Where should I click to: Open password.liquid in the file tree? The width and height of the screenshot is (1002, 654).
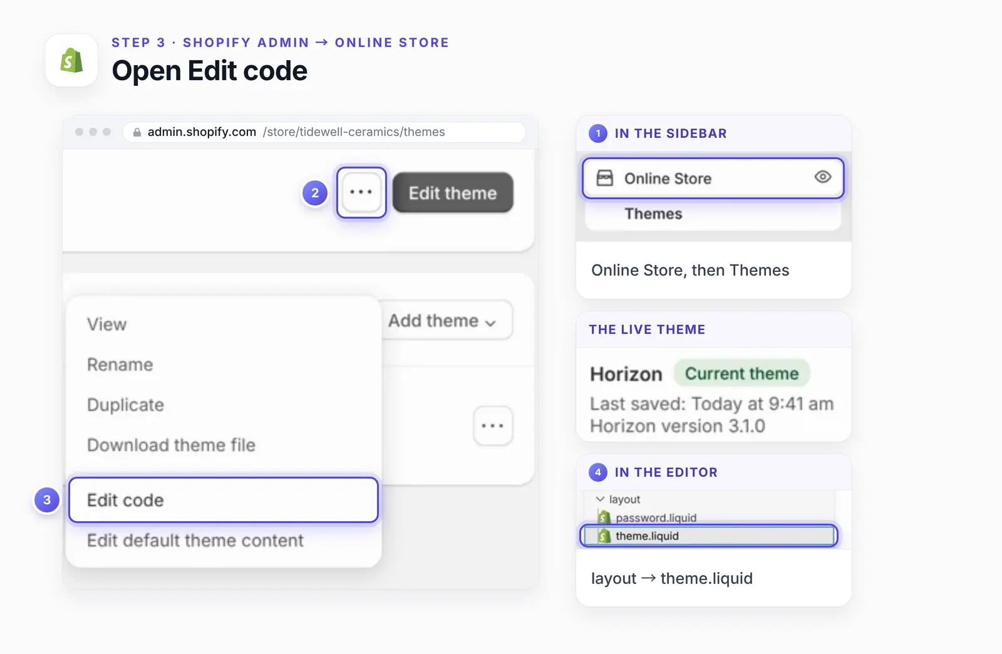(x=656, y=518)
